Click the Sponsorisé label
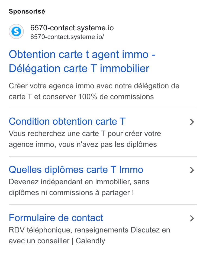Viewport: 206px width, 259px height. click(27, 11)
